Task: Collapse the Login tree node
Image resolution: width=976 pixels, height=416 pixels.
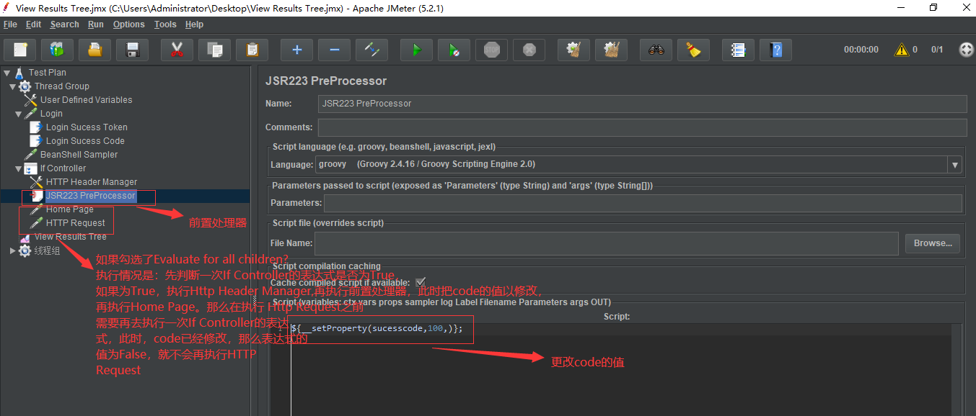Action: click(19, 114)
